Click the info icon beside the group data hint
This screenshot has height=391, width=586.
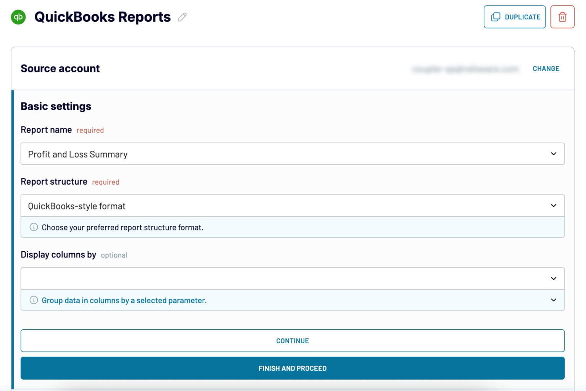tap(34, 300)
